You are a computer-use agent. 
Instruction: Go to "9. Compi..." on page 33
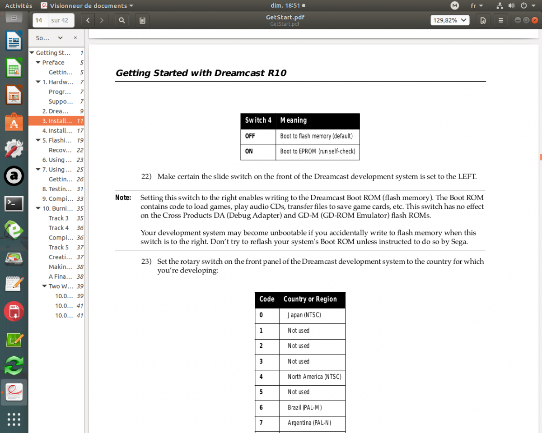click(56, 198)
